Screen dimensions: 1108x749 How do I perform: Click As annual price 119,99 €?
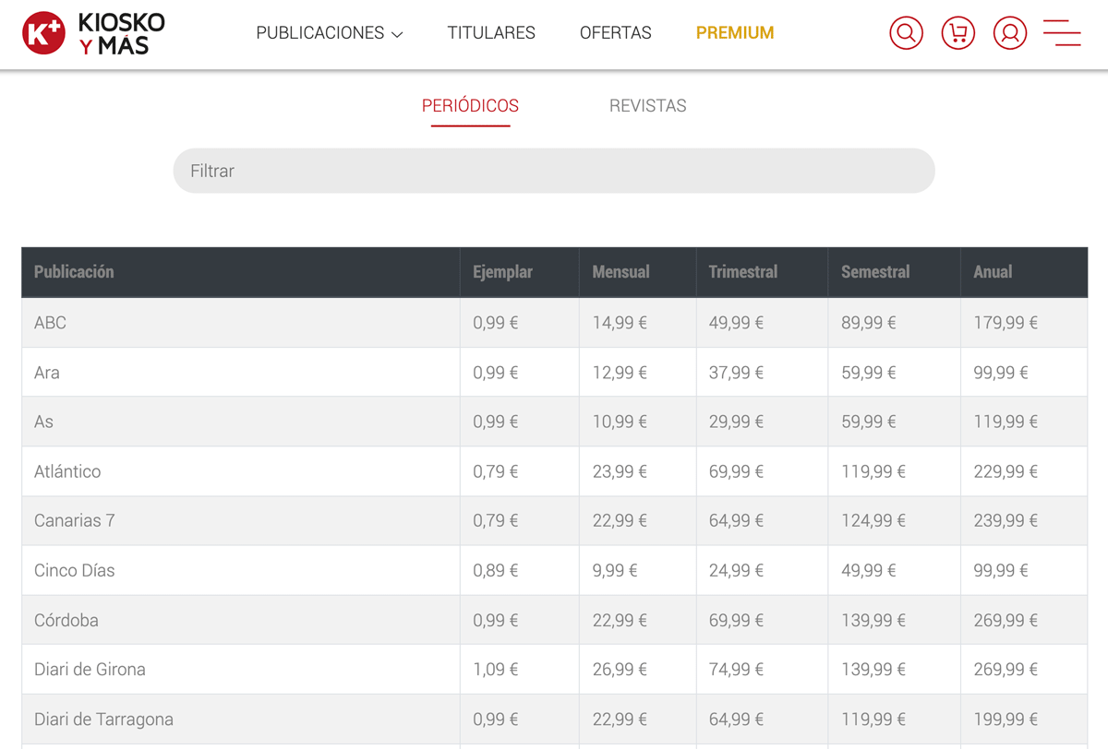[1006, 422]
